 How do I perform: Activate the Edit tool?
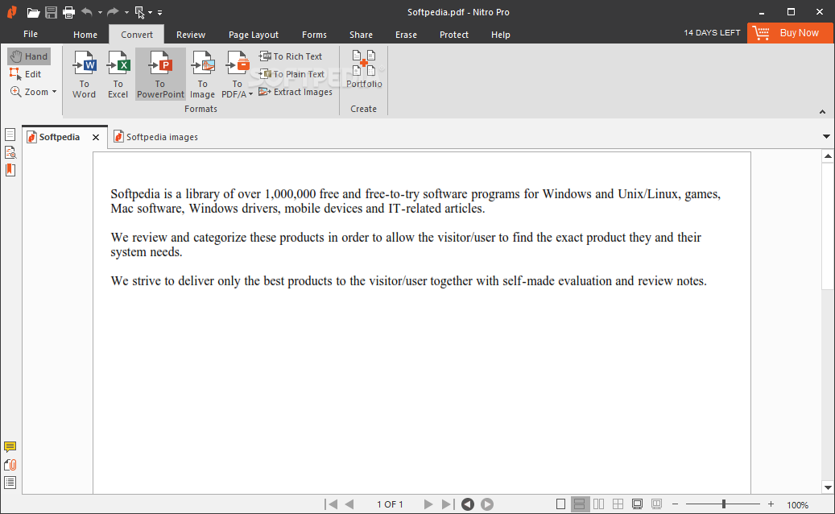pos(26,74)
